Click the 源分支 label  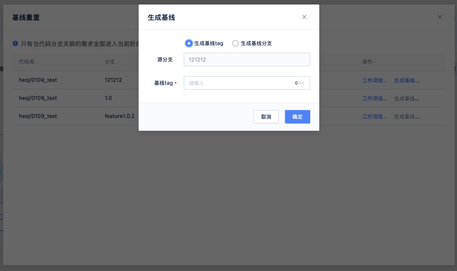tap(165, 60)
